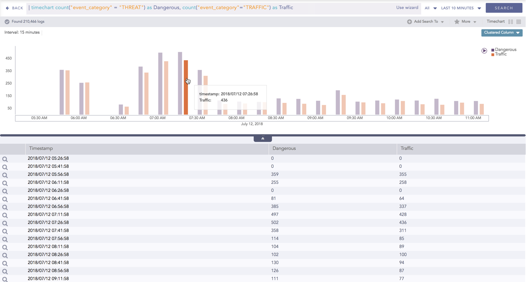The width and height of the screenshot is (526, 282).
Task: Click magnifier icon for 07:26:58 row
Action: tap(5, 223)
